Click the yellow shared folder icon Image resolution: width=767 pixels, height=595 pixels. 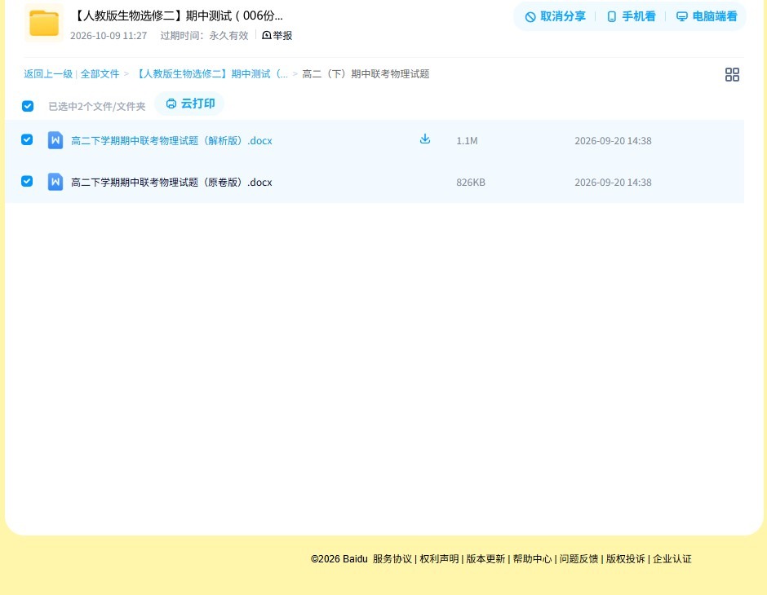coord(44,23)
